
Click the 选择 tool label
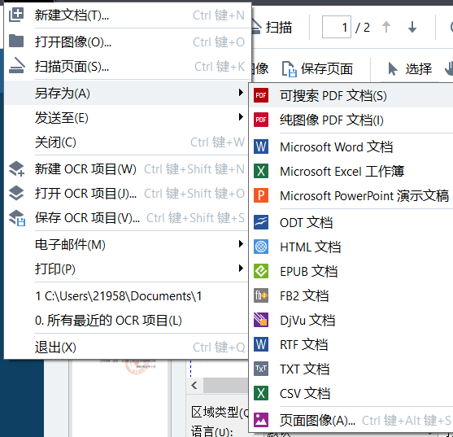(x=419, y=69)
